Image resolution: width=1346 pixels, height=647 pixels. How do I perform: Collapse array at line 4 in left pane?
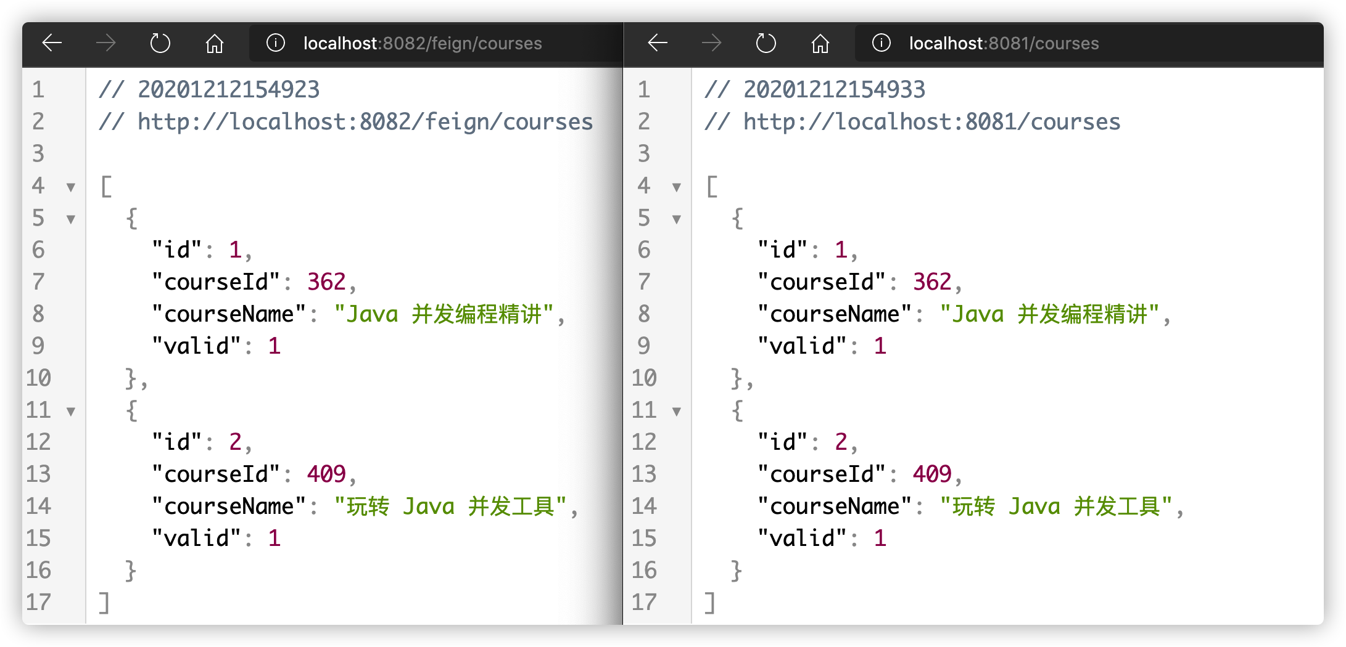point(71,187)
